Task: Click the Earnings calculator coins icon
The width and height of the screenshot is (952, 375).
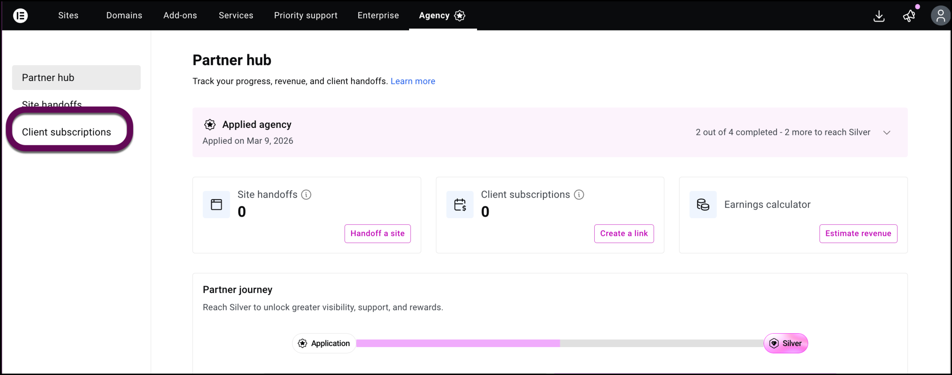Action: tap(703, 204)
